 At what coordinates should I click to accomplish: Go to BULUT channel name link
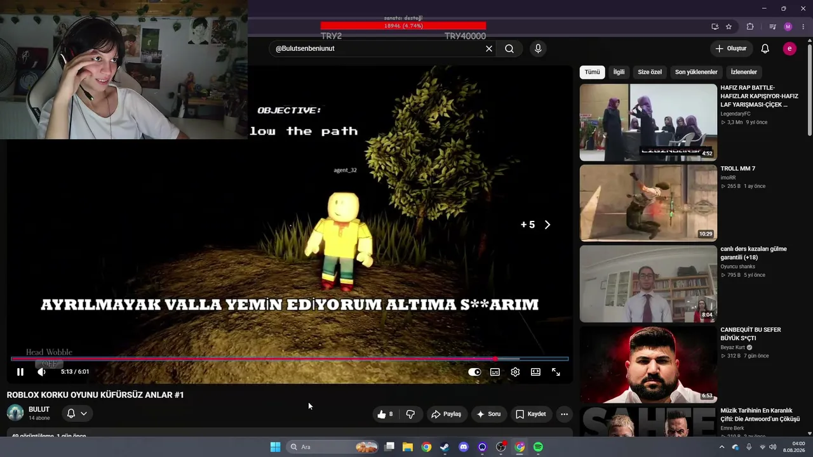coord(39,409)
